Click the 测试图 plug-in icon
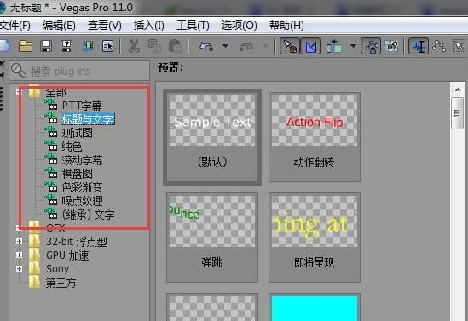The image size is (468, 321). [51, 132]
